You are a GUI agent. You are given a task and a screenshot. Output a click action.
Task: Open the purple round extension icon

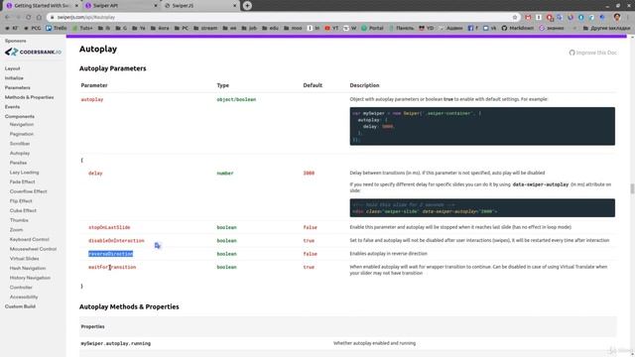tap(571, 18)
